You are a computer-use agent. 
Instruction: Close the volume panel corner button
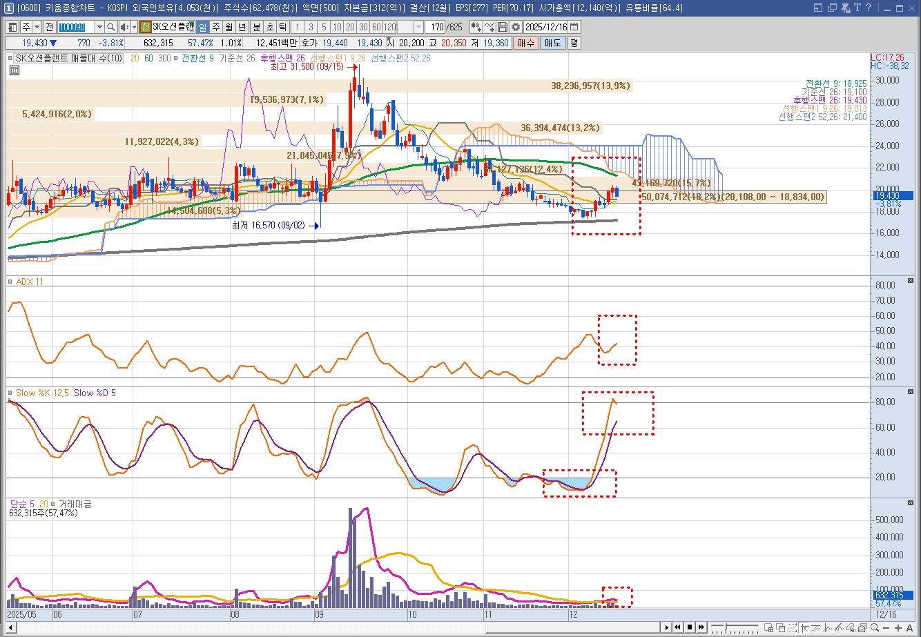(x=911, y=503)
